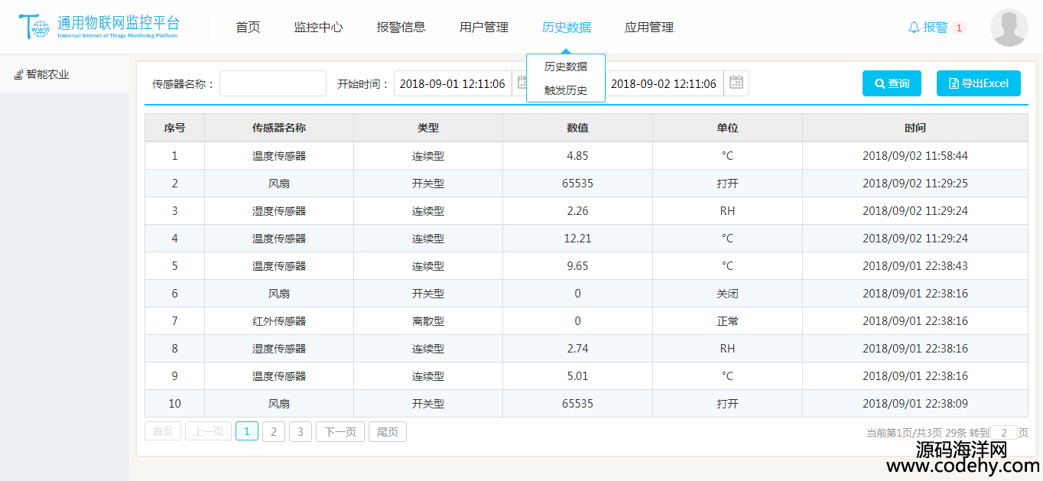The image size is (1043, 481).
Task: Go to 监控中心 tab
Action: coord(318,28)
